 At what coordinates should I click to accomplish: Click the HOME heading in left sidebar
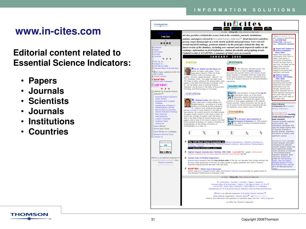point(166,43)
